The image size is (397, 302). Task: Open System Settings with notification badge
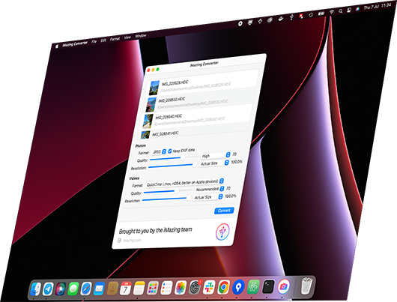pyautogui.click(x=195, y=287)
